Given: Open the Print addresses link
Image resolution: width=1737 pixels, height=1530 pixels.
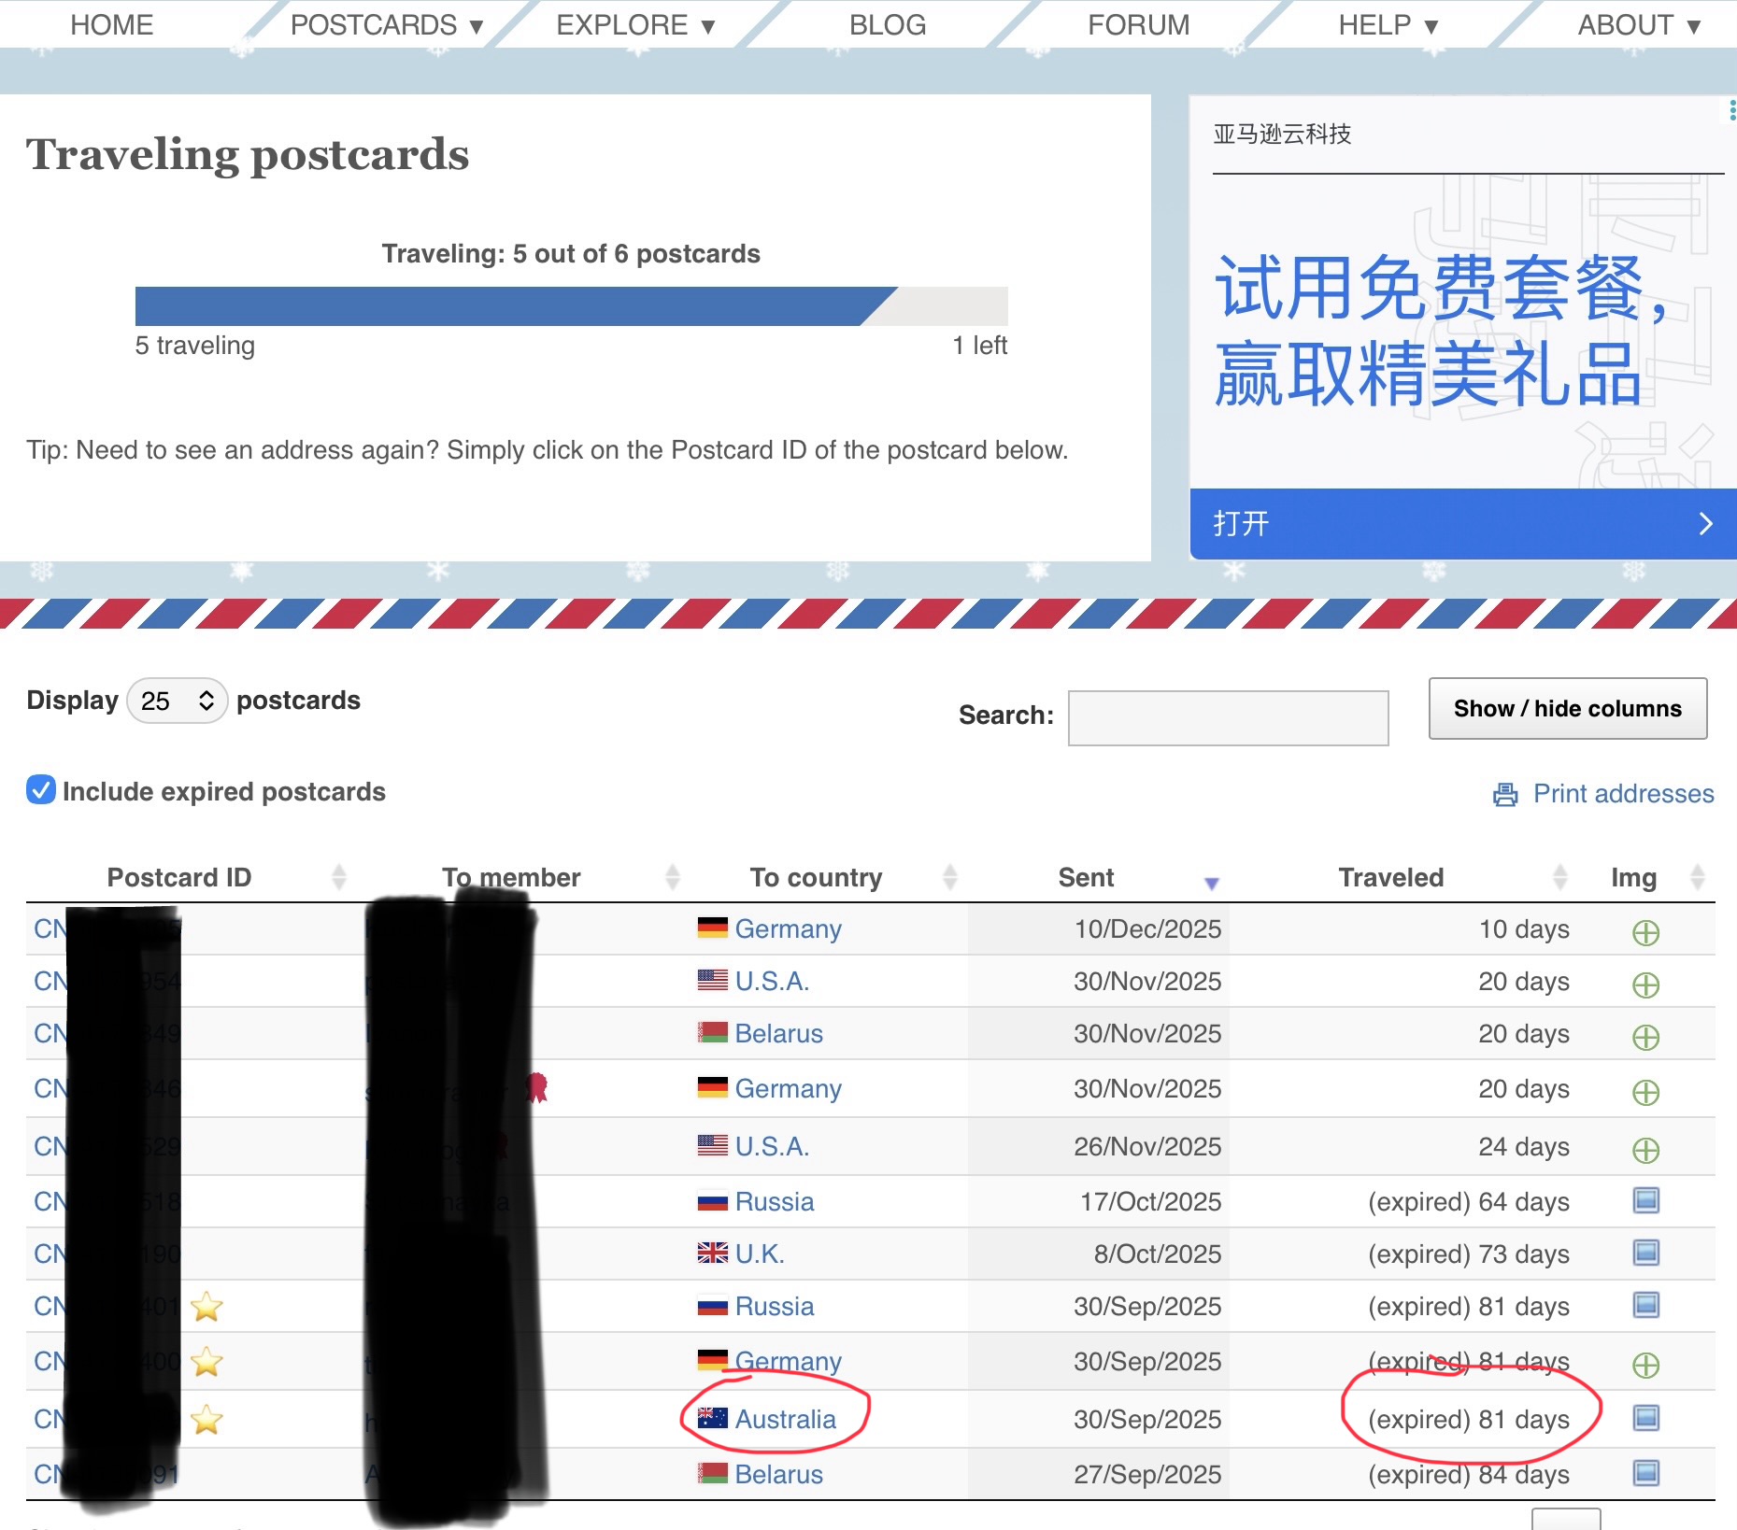Looking at the screenshot, I should coord(1623,794).
